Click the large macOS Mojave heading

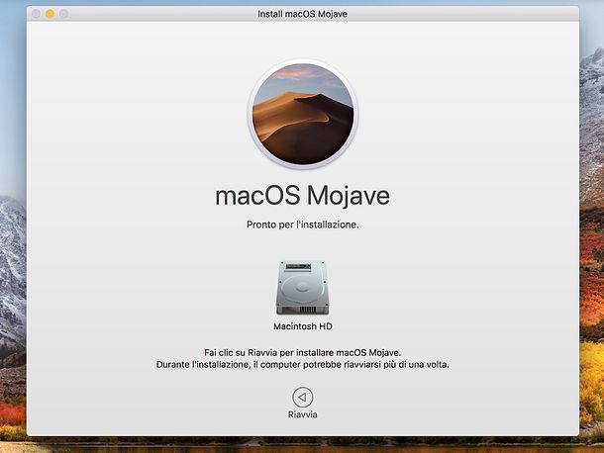(x=302, y=196)
